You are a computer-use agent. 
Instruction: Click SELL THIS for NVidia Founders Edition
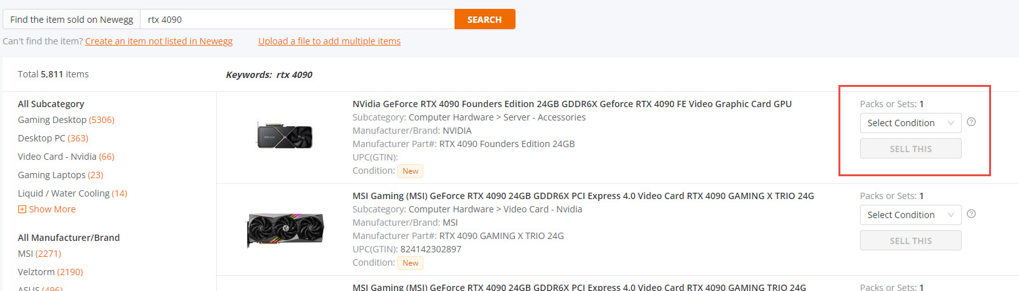pyautogui.click(x=910, y=148)
